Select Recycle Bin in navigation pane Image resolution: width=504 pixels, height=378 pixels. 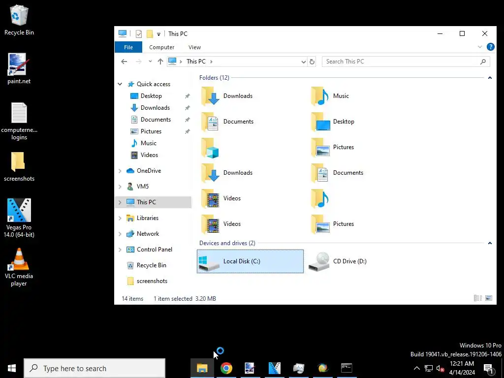151,265
